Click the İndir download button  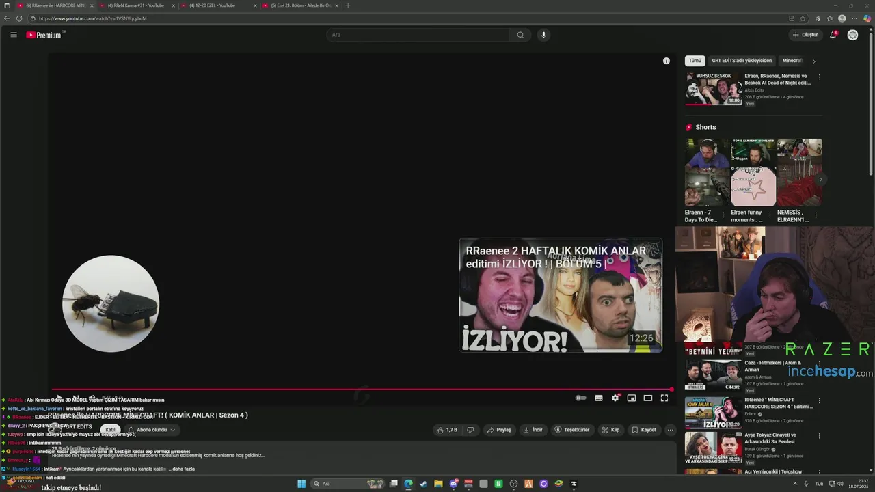tap(533, 430)
